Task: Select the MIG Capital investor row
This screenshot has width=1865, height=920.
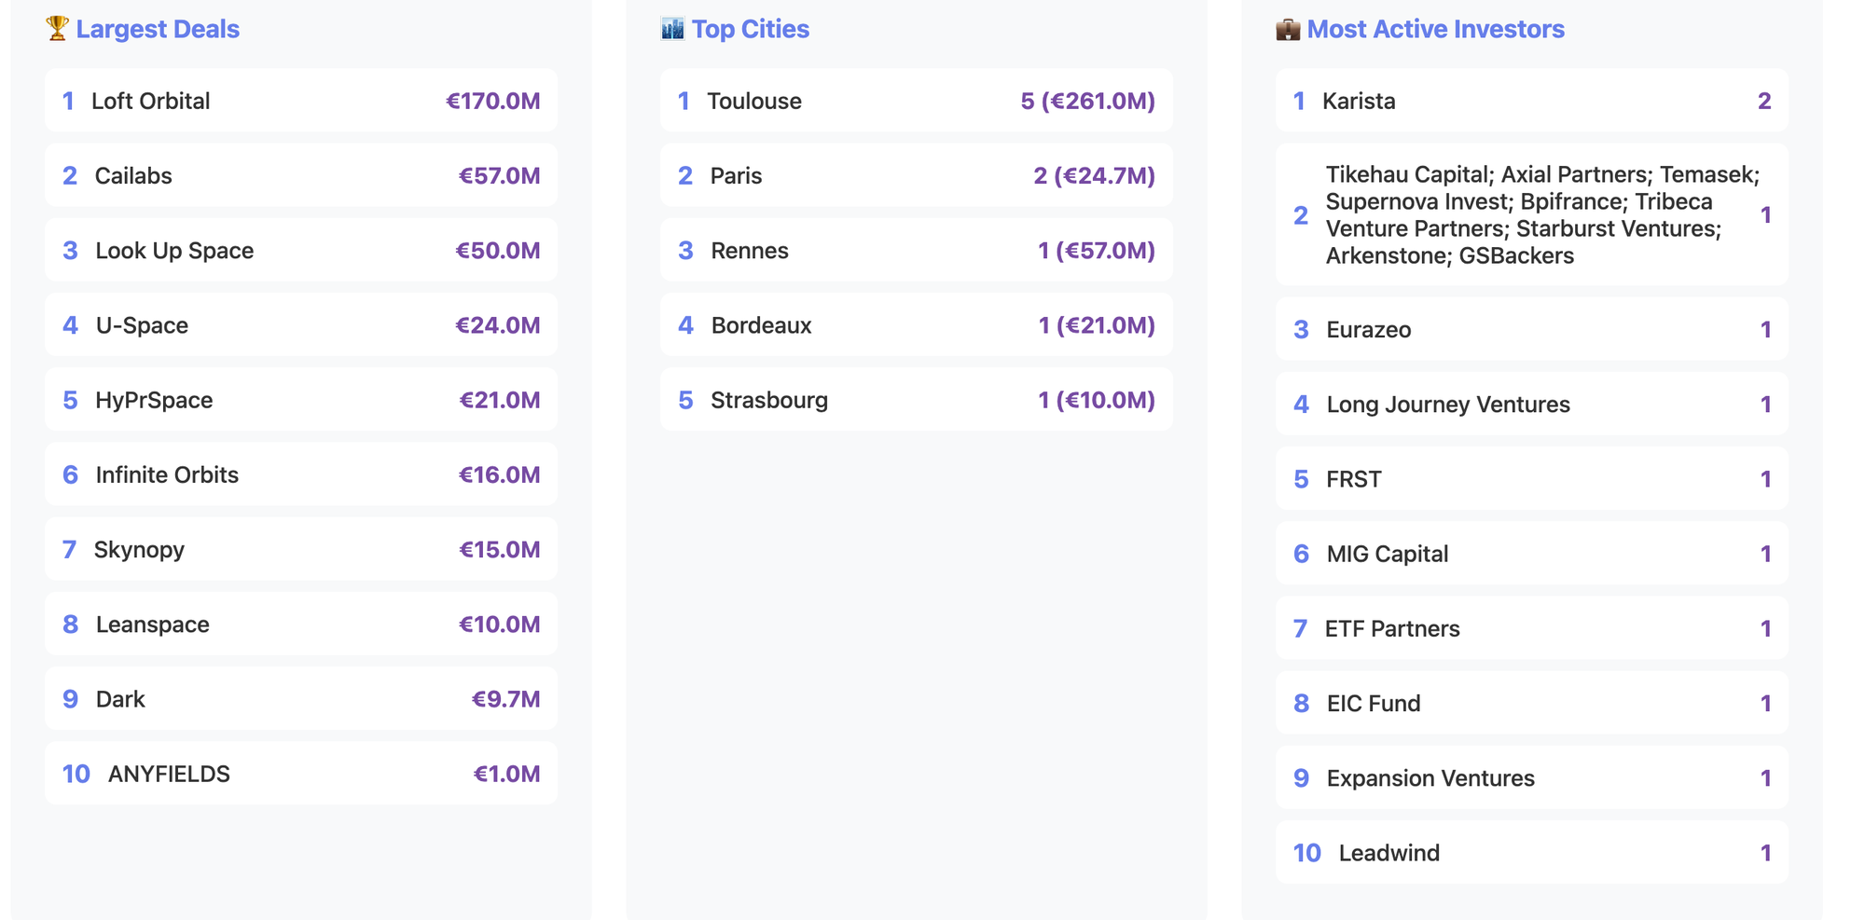Action: click(1531, 554)
